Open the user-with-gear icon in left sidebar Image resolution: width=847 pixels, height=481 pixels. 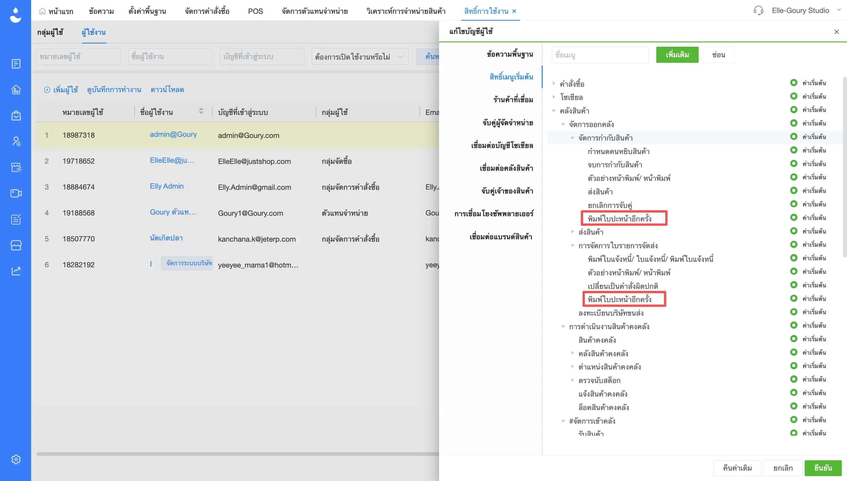pyautogui.click(x=16, y=141)
